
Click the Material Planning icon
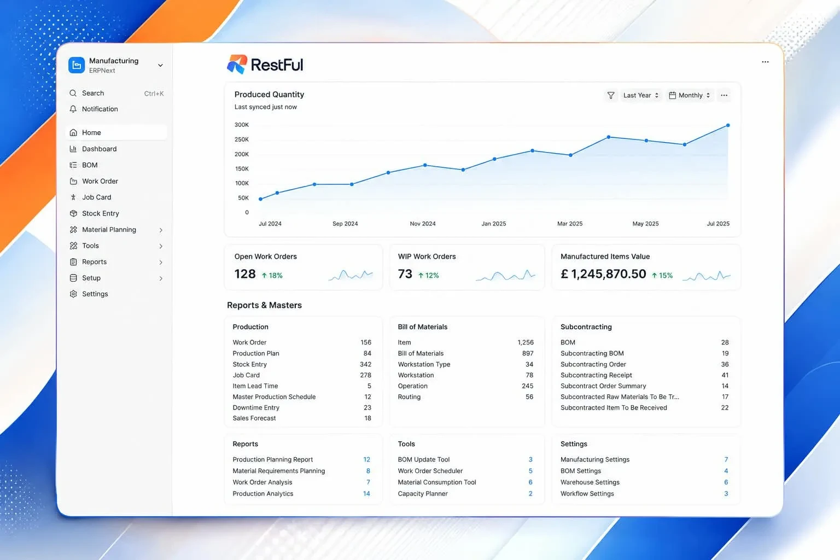(73, 230)
